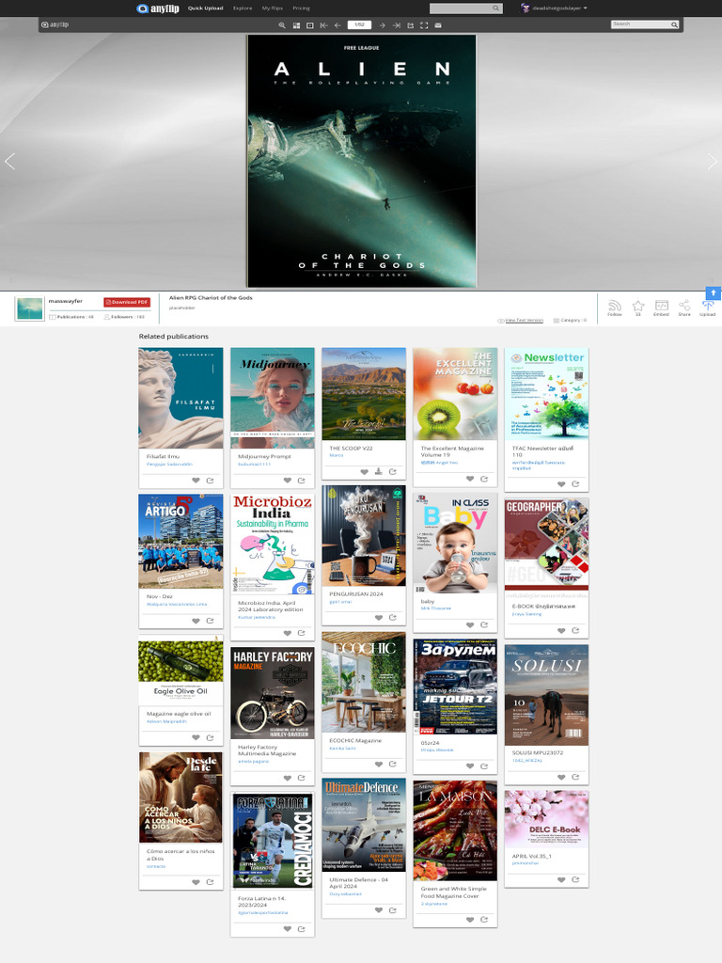Open the Explore menu item
This screenshot has height=963, width=722.
[243, 8]
